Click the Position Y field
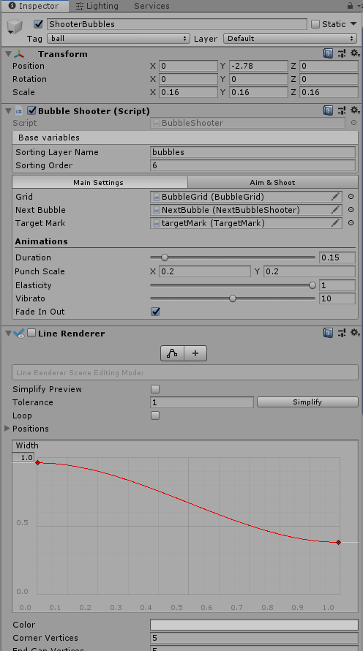Viewport: 363px width, 651px height. coord(258,66)
